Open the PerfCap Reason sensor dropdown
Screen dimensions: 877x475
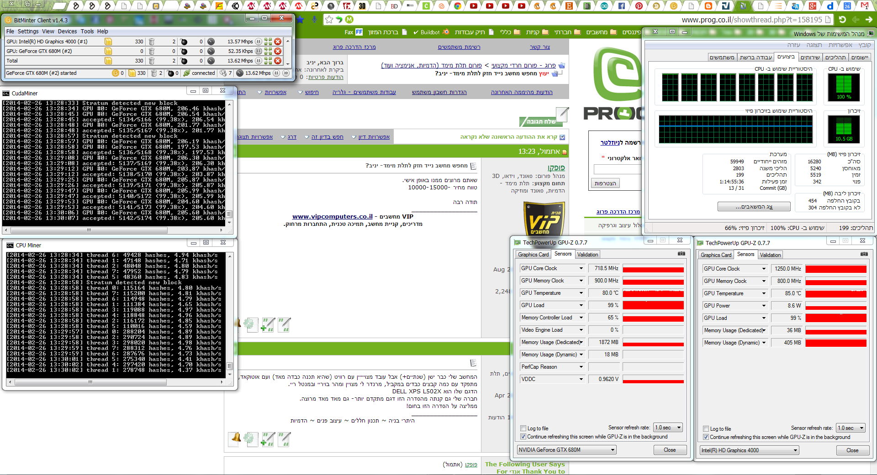(581, 367)
